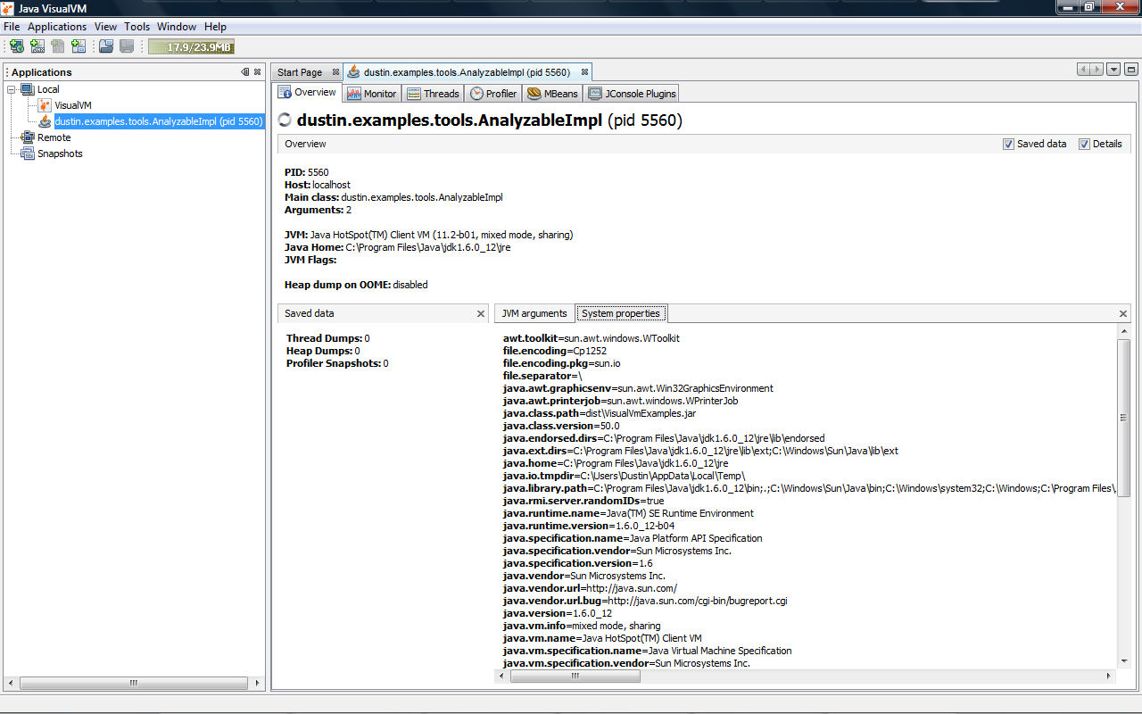The width and height of the screenshot is (1142, 714).
Task: Click the Applications panel scroll right arrow
Action: (259, 684)
